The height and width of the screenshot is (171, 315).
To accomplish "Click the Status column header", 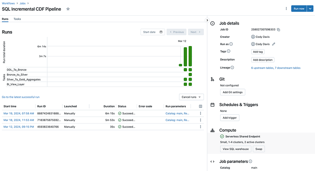I will pyautogui.click(x=122, y=106).
